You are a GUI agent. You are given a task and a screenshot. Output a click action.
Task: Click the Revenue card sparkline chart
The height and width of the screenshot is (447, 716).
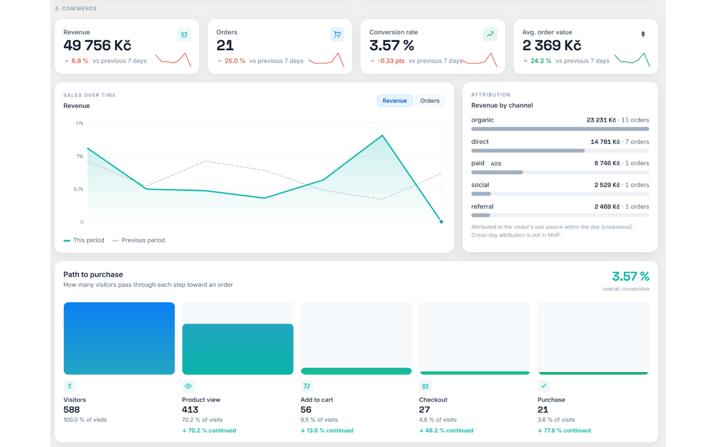pos(173,60)
